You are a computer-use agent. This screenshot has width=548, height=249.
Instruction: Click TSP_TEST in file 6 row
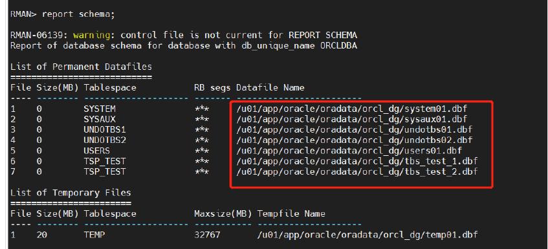pyautogui.click(x=105, y=161)
